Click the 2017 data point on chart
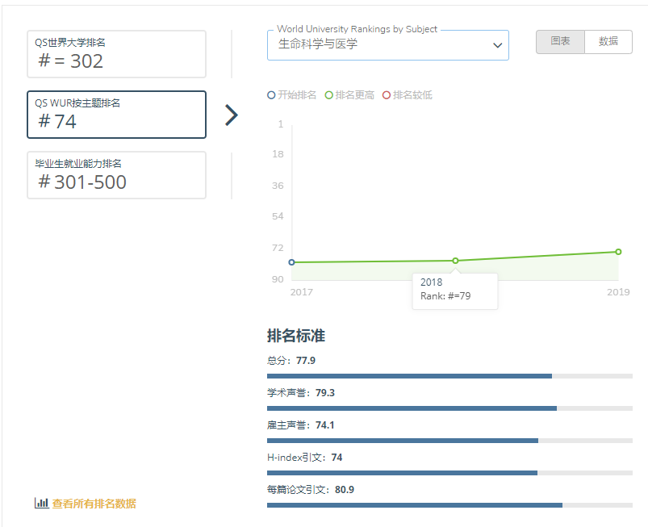The image size is (648, 527). [291, 262]
